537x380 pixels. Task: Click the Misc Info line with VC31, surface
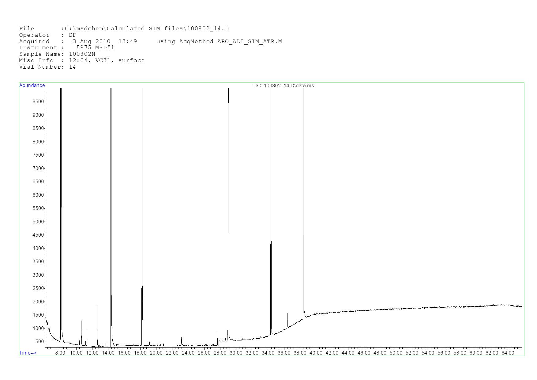(82, 61)
